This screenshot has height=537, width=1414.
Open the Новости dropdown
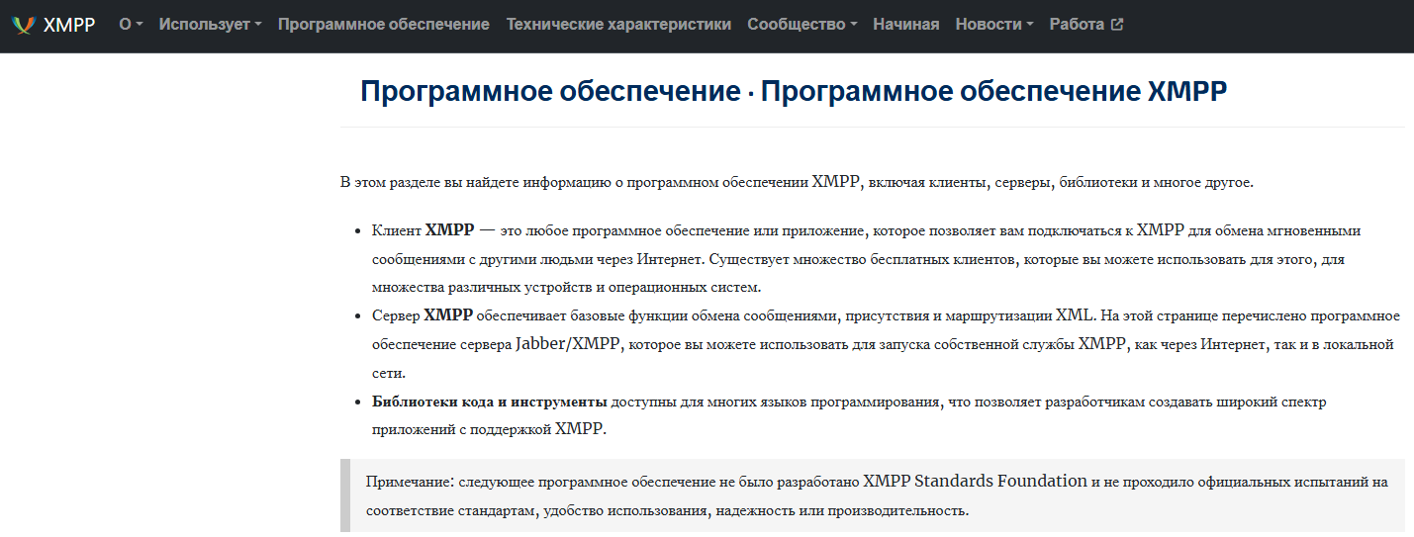pos(993,25)
